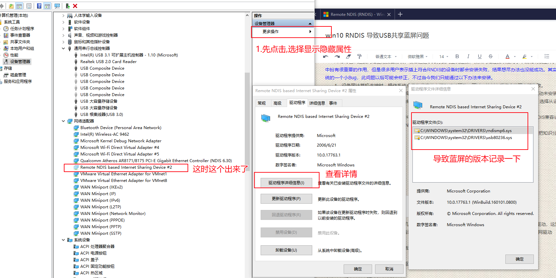Screen dimensions: 556x278
Task: Select the 任务计划程序 item in the console tree
Action: click(22, 29)
